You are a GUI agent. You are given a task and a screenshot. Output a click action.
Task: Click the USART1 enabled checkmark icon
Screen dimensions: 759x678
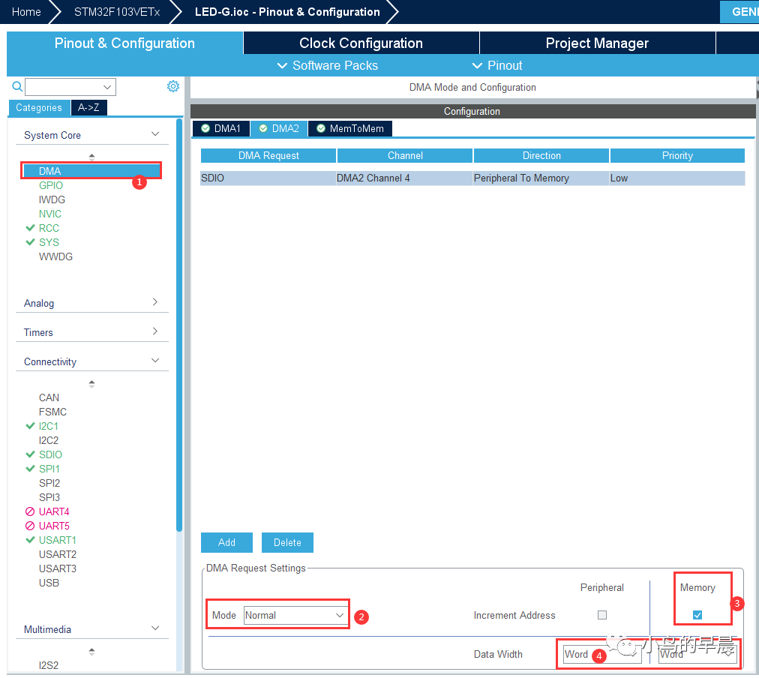pos(30,539)
